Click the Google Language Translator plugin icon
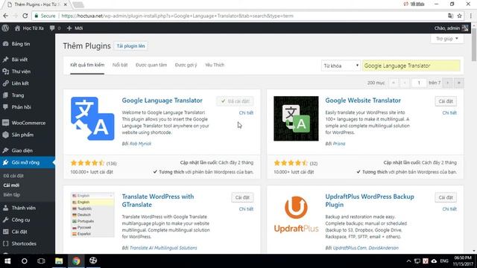477x268 pixels. click(x=92, y=118)
